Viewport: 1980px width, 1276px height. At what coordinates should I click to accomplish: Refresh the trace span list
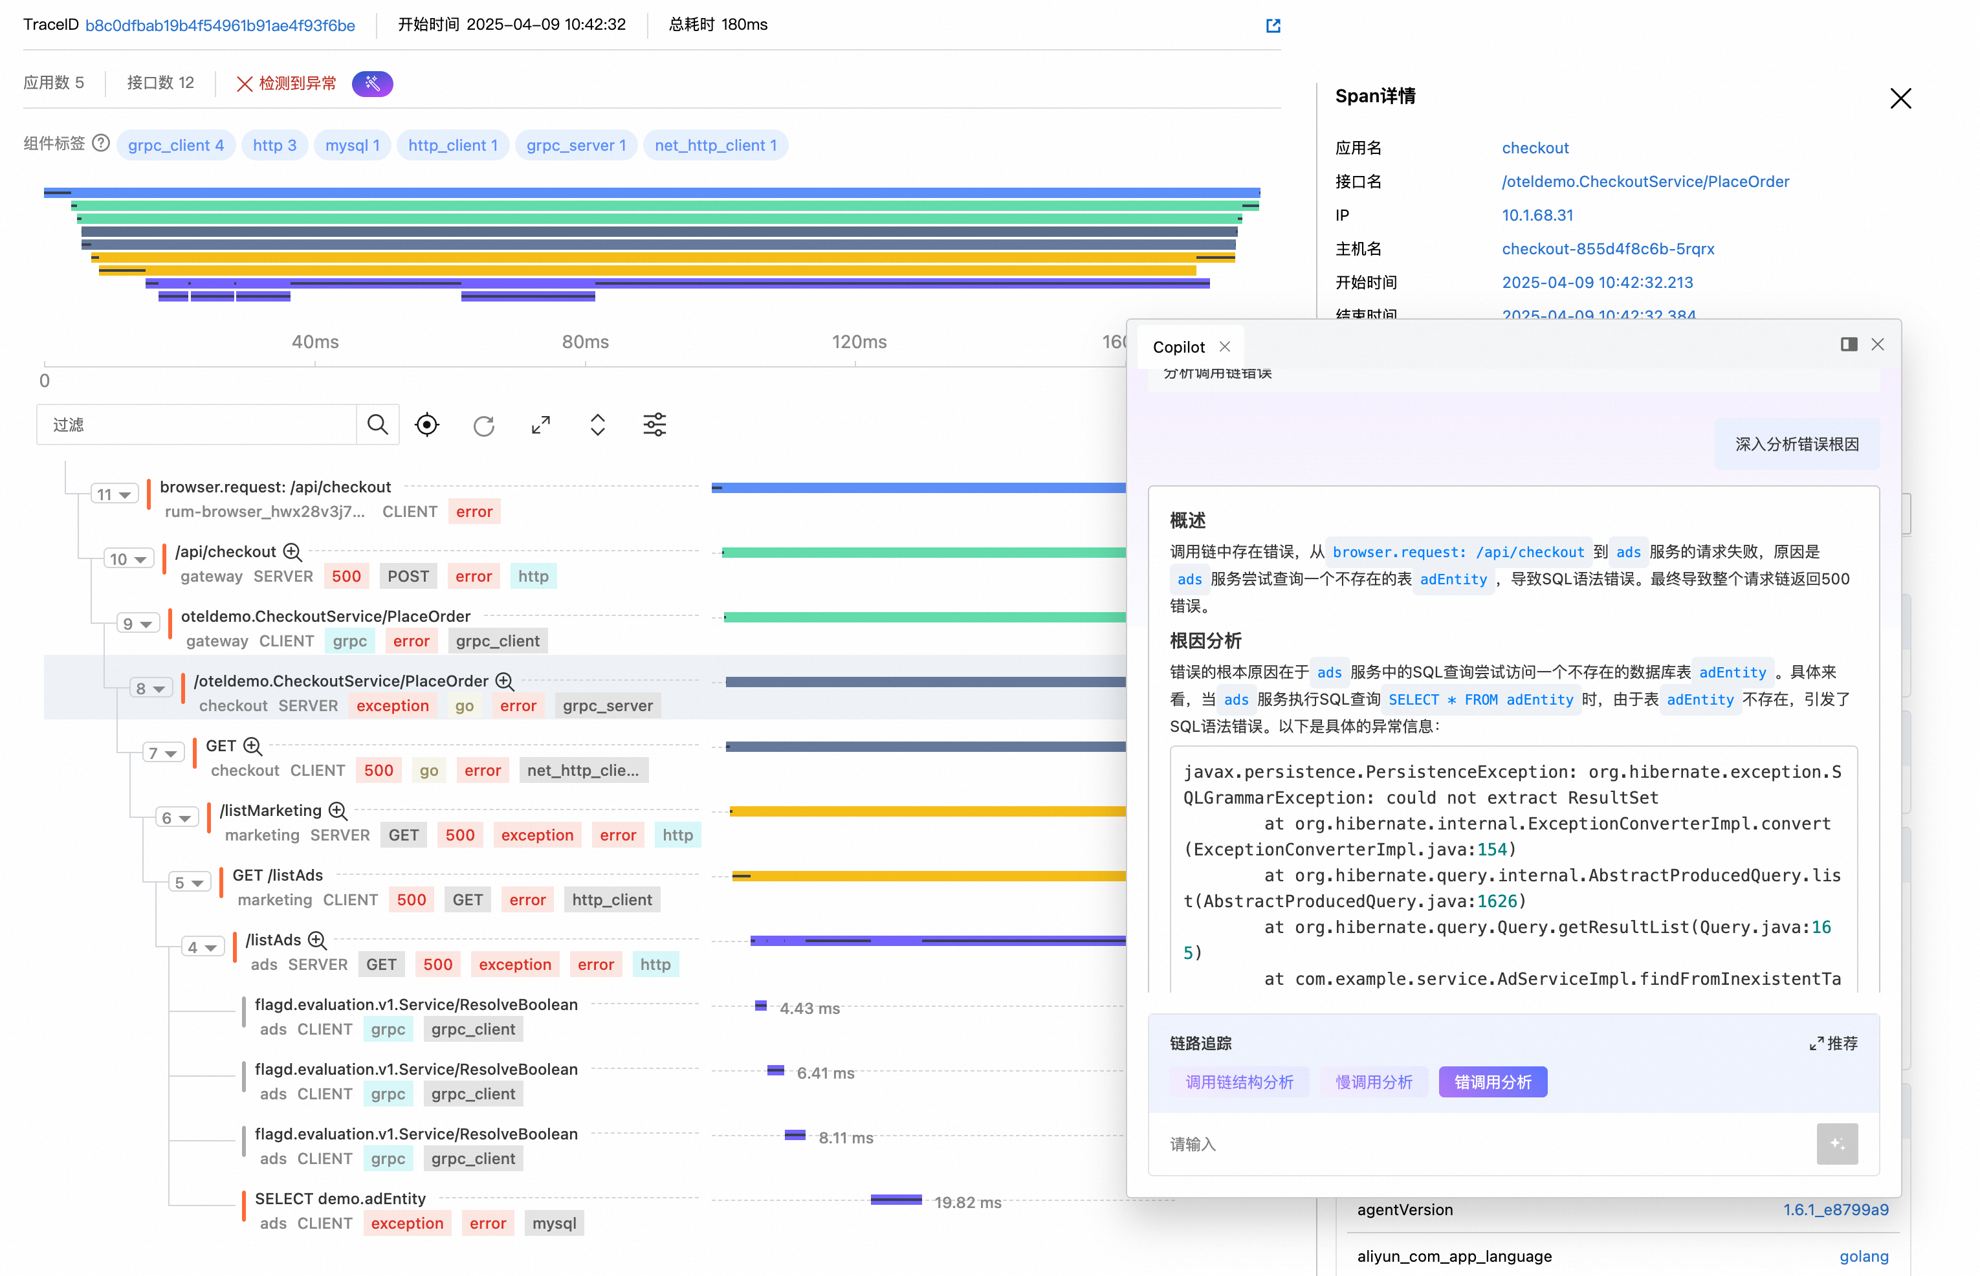pos(484,426)
